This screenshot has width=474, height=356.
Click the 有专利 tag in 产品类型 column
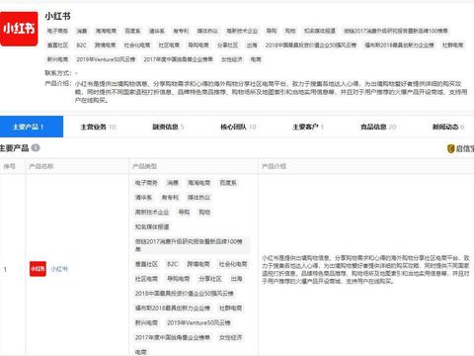pos(170,198)
